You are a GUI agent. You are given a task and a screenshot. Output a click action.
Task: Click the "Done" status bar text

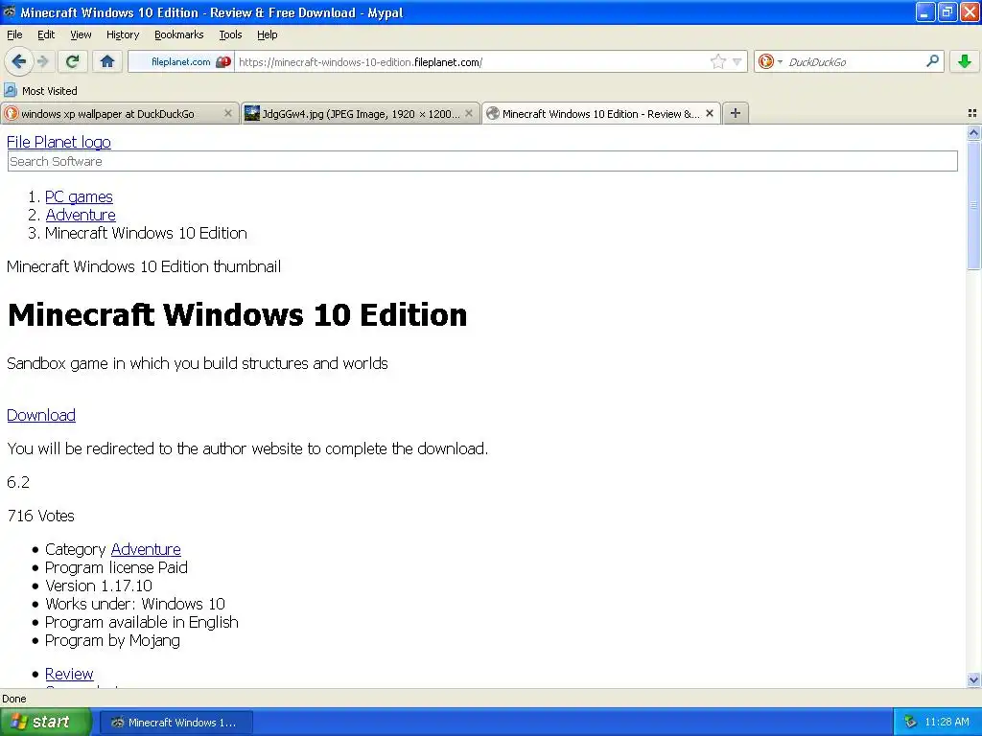click(x=13, y=699)
